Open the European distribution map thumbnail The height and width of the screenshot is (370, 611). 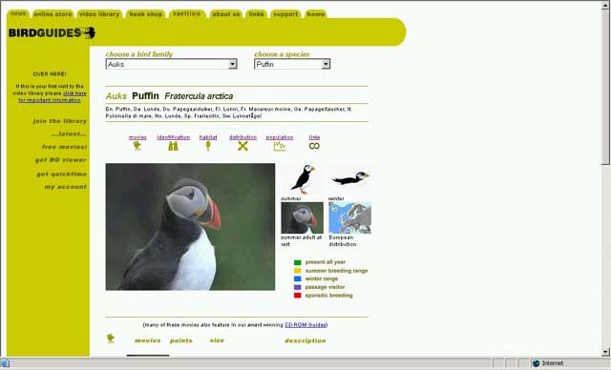click(x=350, y=217)
